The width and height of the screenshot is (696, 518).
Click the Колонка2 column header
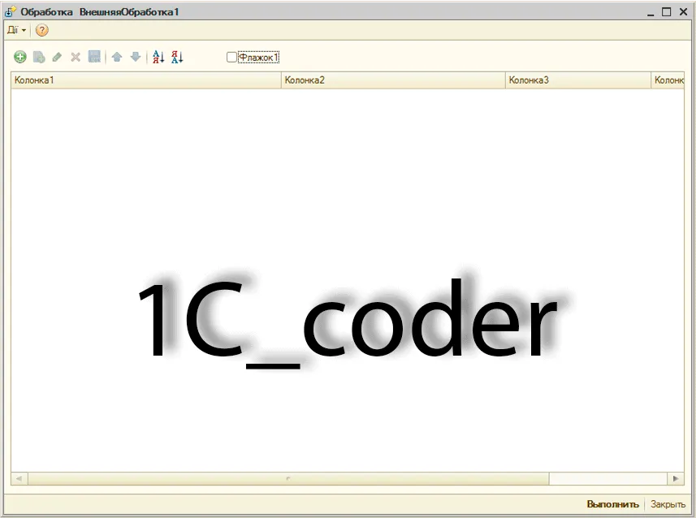(x=393, y=80)
